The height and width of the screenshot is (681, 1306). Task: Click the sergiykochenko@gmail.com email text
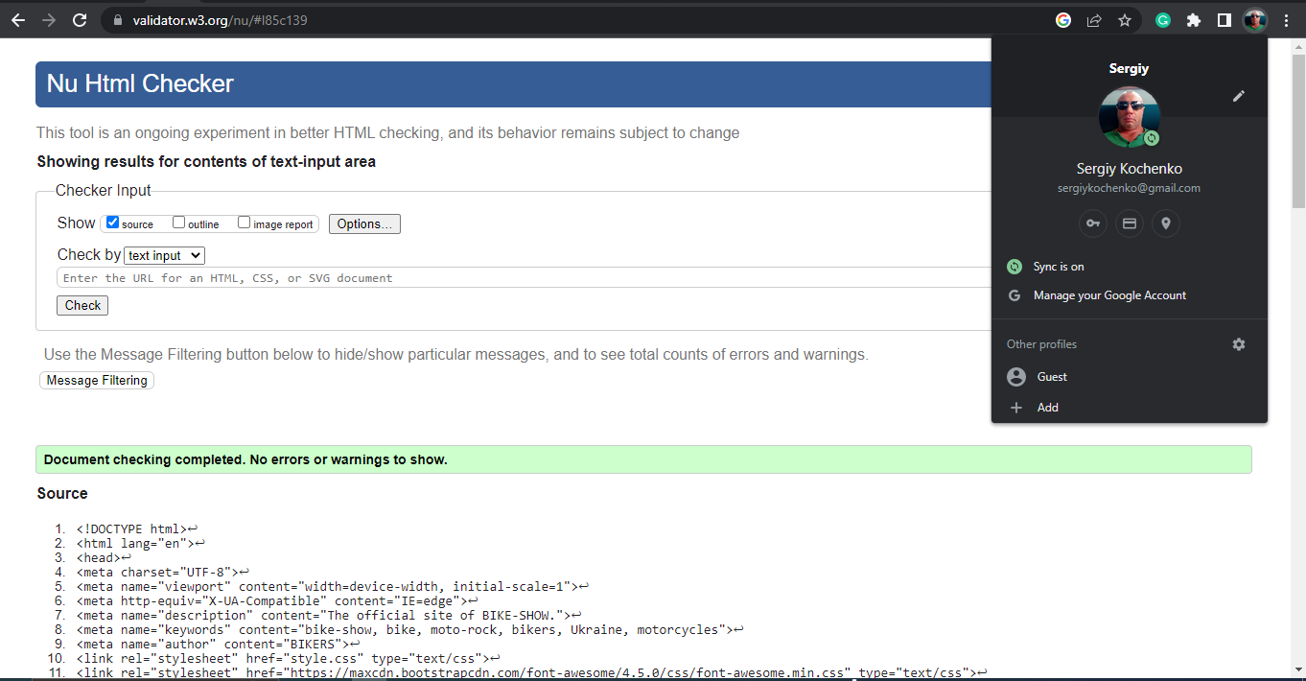[x=1129, y=188]
